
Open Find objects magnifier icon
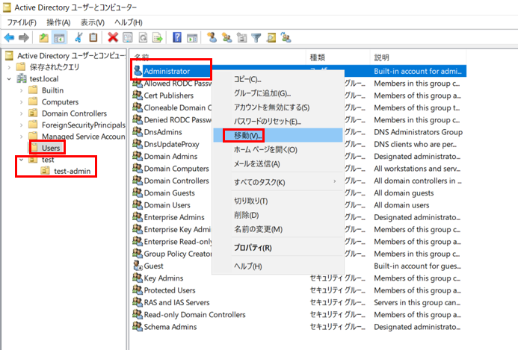click(x=271, y=37)
